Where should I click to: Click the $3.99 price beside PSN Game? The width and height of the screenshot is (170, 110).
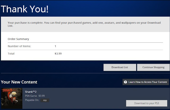tap(41, 96)
